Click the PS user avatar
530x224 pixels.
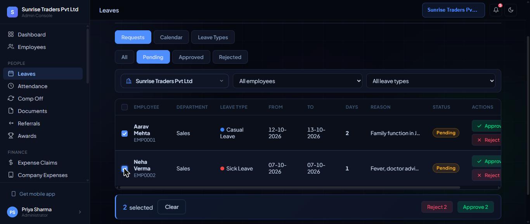(12, 212)
